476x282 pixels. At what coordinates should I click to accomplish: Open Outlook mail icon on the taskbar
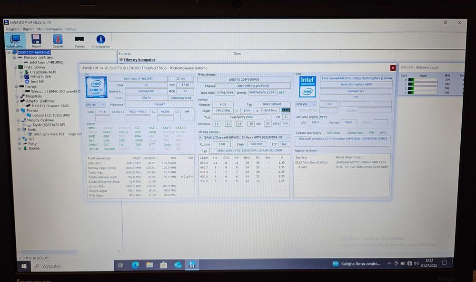[x=178, y=265]
